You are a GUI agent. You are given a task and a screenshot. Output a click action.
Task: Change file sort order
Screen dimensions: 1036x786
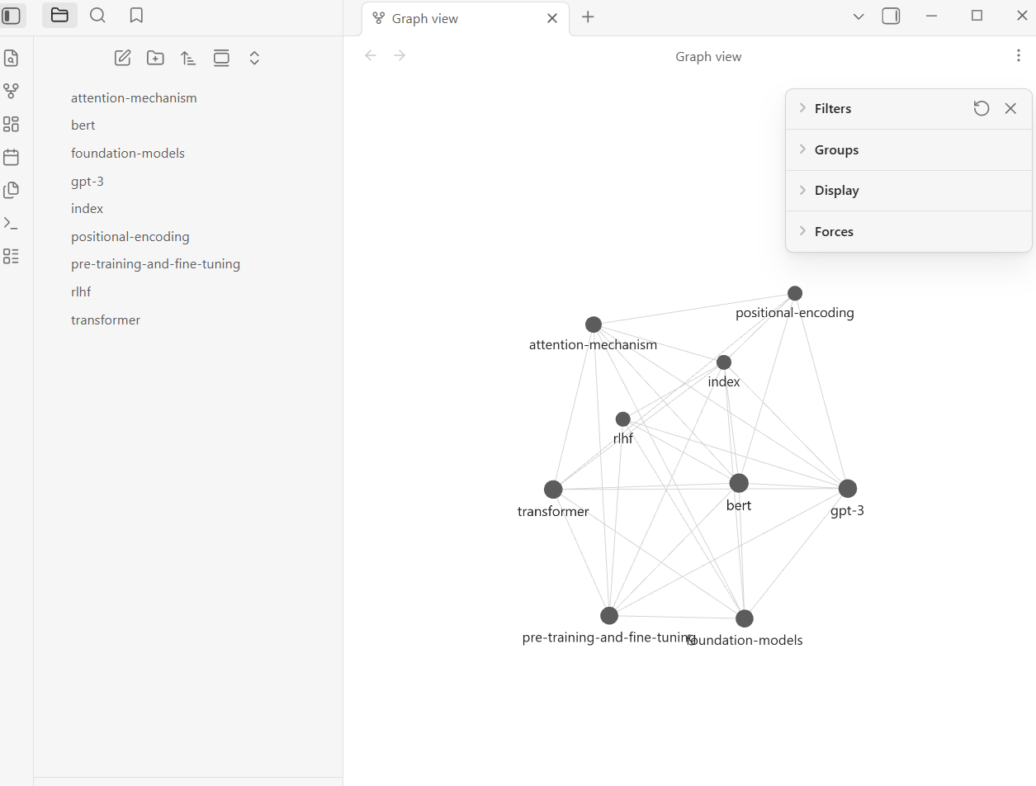188,58
